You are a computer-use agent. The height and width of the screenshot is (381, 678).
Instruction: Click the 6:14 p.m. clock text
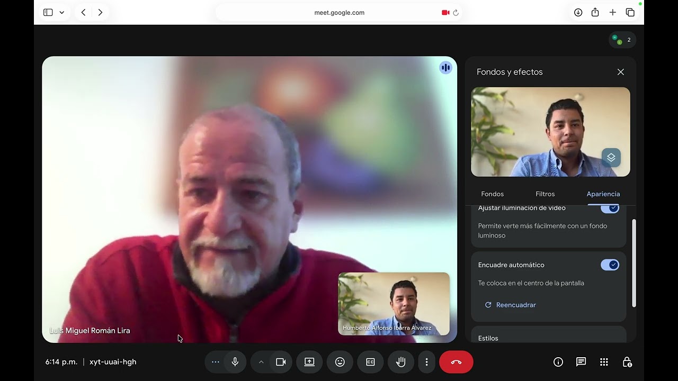coord(61,362)
